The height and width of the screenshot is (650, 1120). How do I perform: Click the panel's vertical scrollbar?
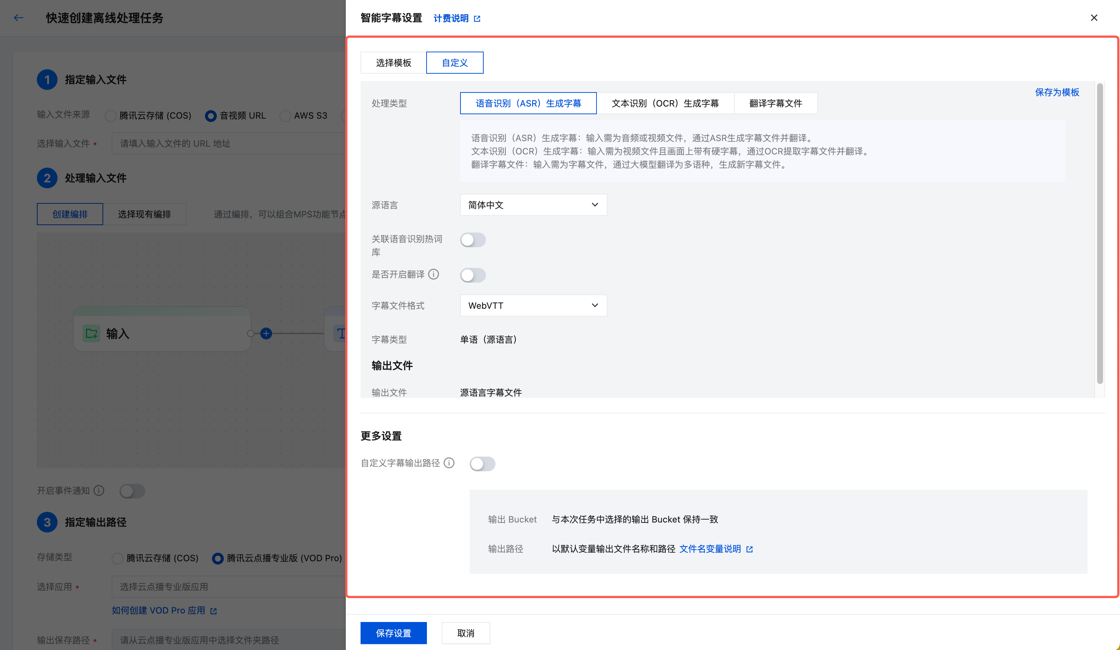pyautogui.click(x=1100, y=233)
